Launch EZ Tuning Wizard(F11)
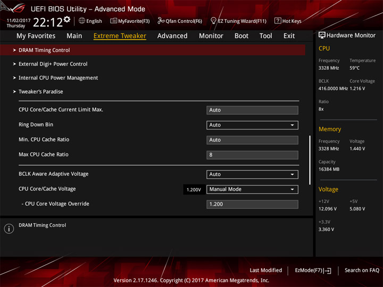This screenshot has width=383, height=287. coord(238,21)
